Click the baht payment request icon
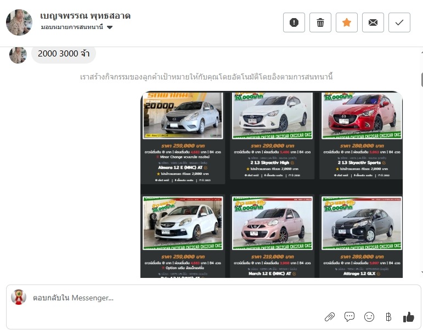This screenshot has height=330, width=423. [x=388, y=317]
